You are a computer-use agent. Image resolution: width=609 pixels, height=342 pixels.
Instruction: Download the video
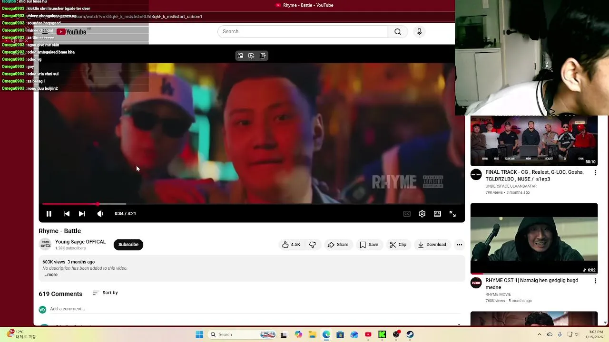432,245
